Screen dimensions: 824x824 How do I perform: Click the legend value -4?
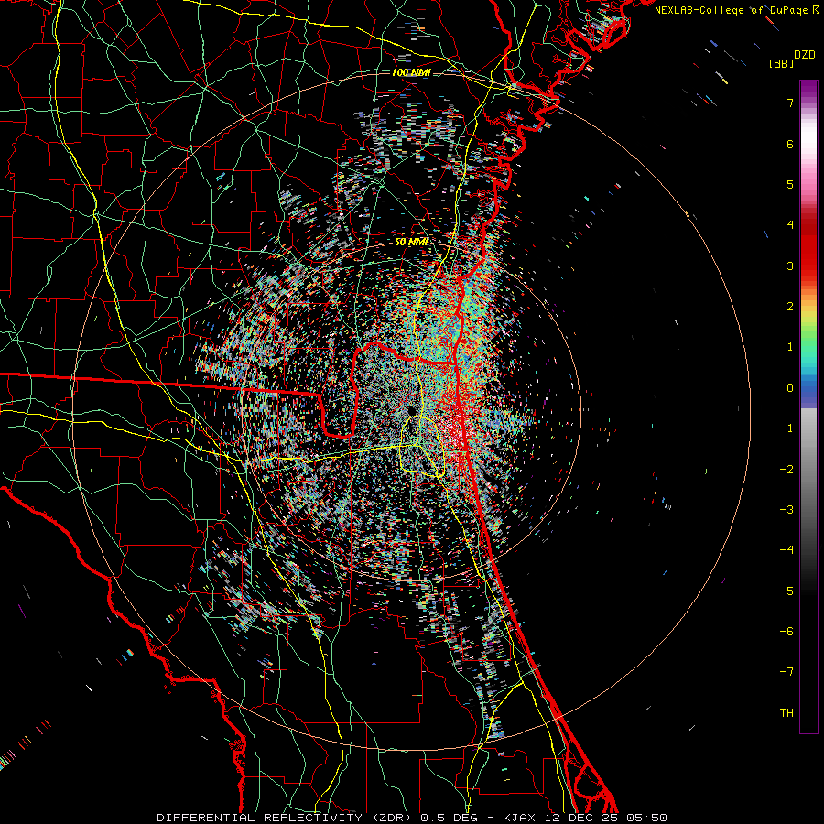click(786, 549)
